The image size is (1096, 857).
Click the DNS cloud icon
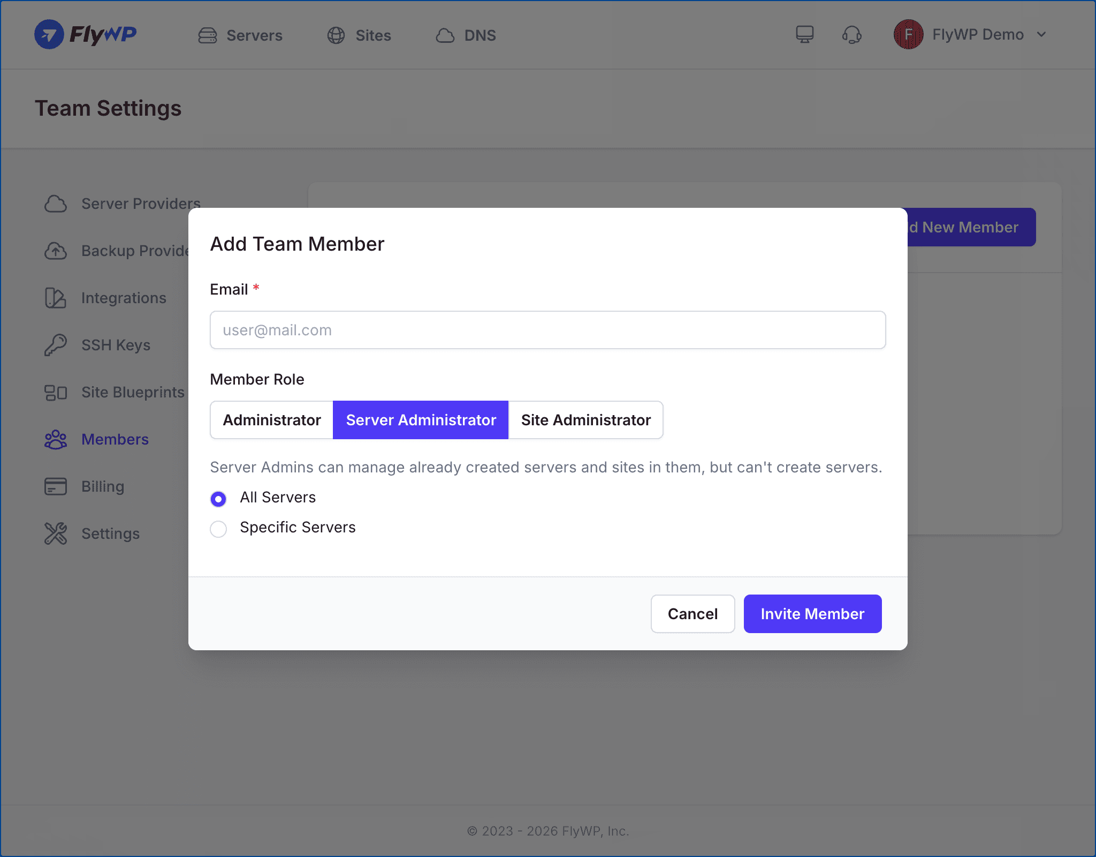(x=445, y=35)
